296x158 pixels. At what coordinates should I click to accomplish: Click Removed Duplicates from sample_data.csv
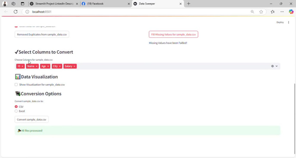click(x=42, y=35)
